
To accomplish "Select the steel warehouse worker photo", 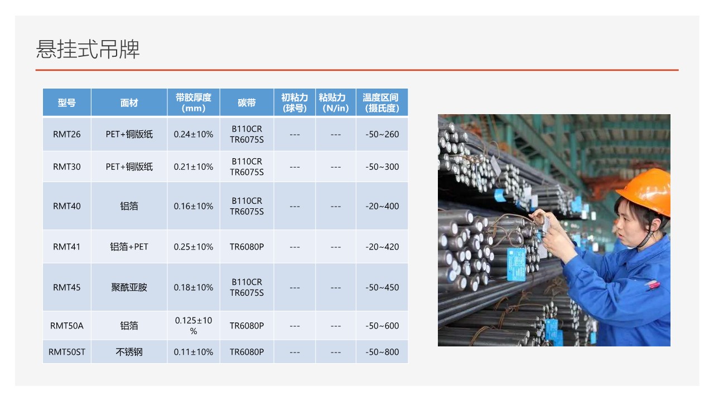I will (x=554, y=230).
